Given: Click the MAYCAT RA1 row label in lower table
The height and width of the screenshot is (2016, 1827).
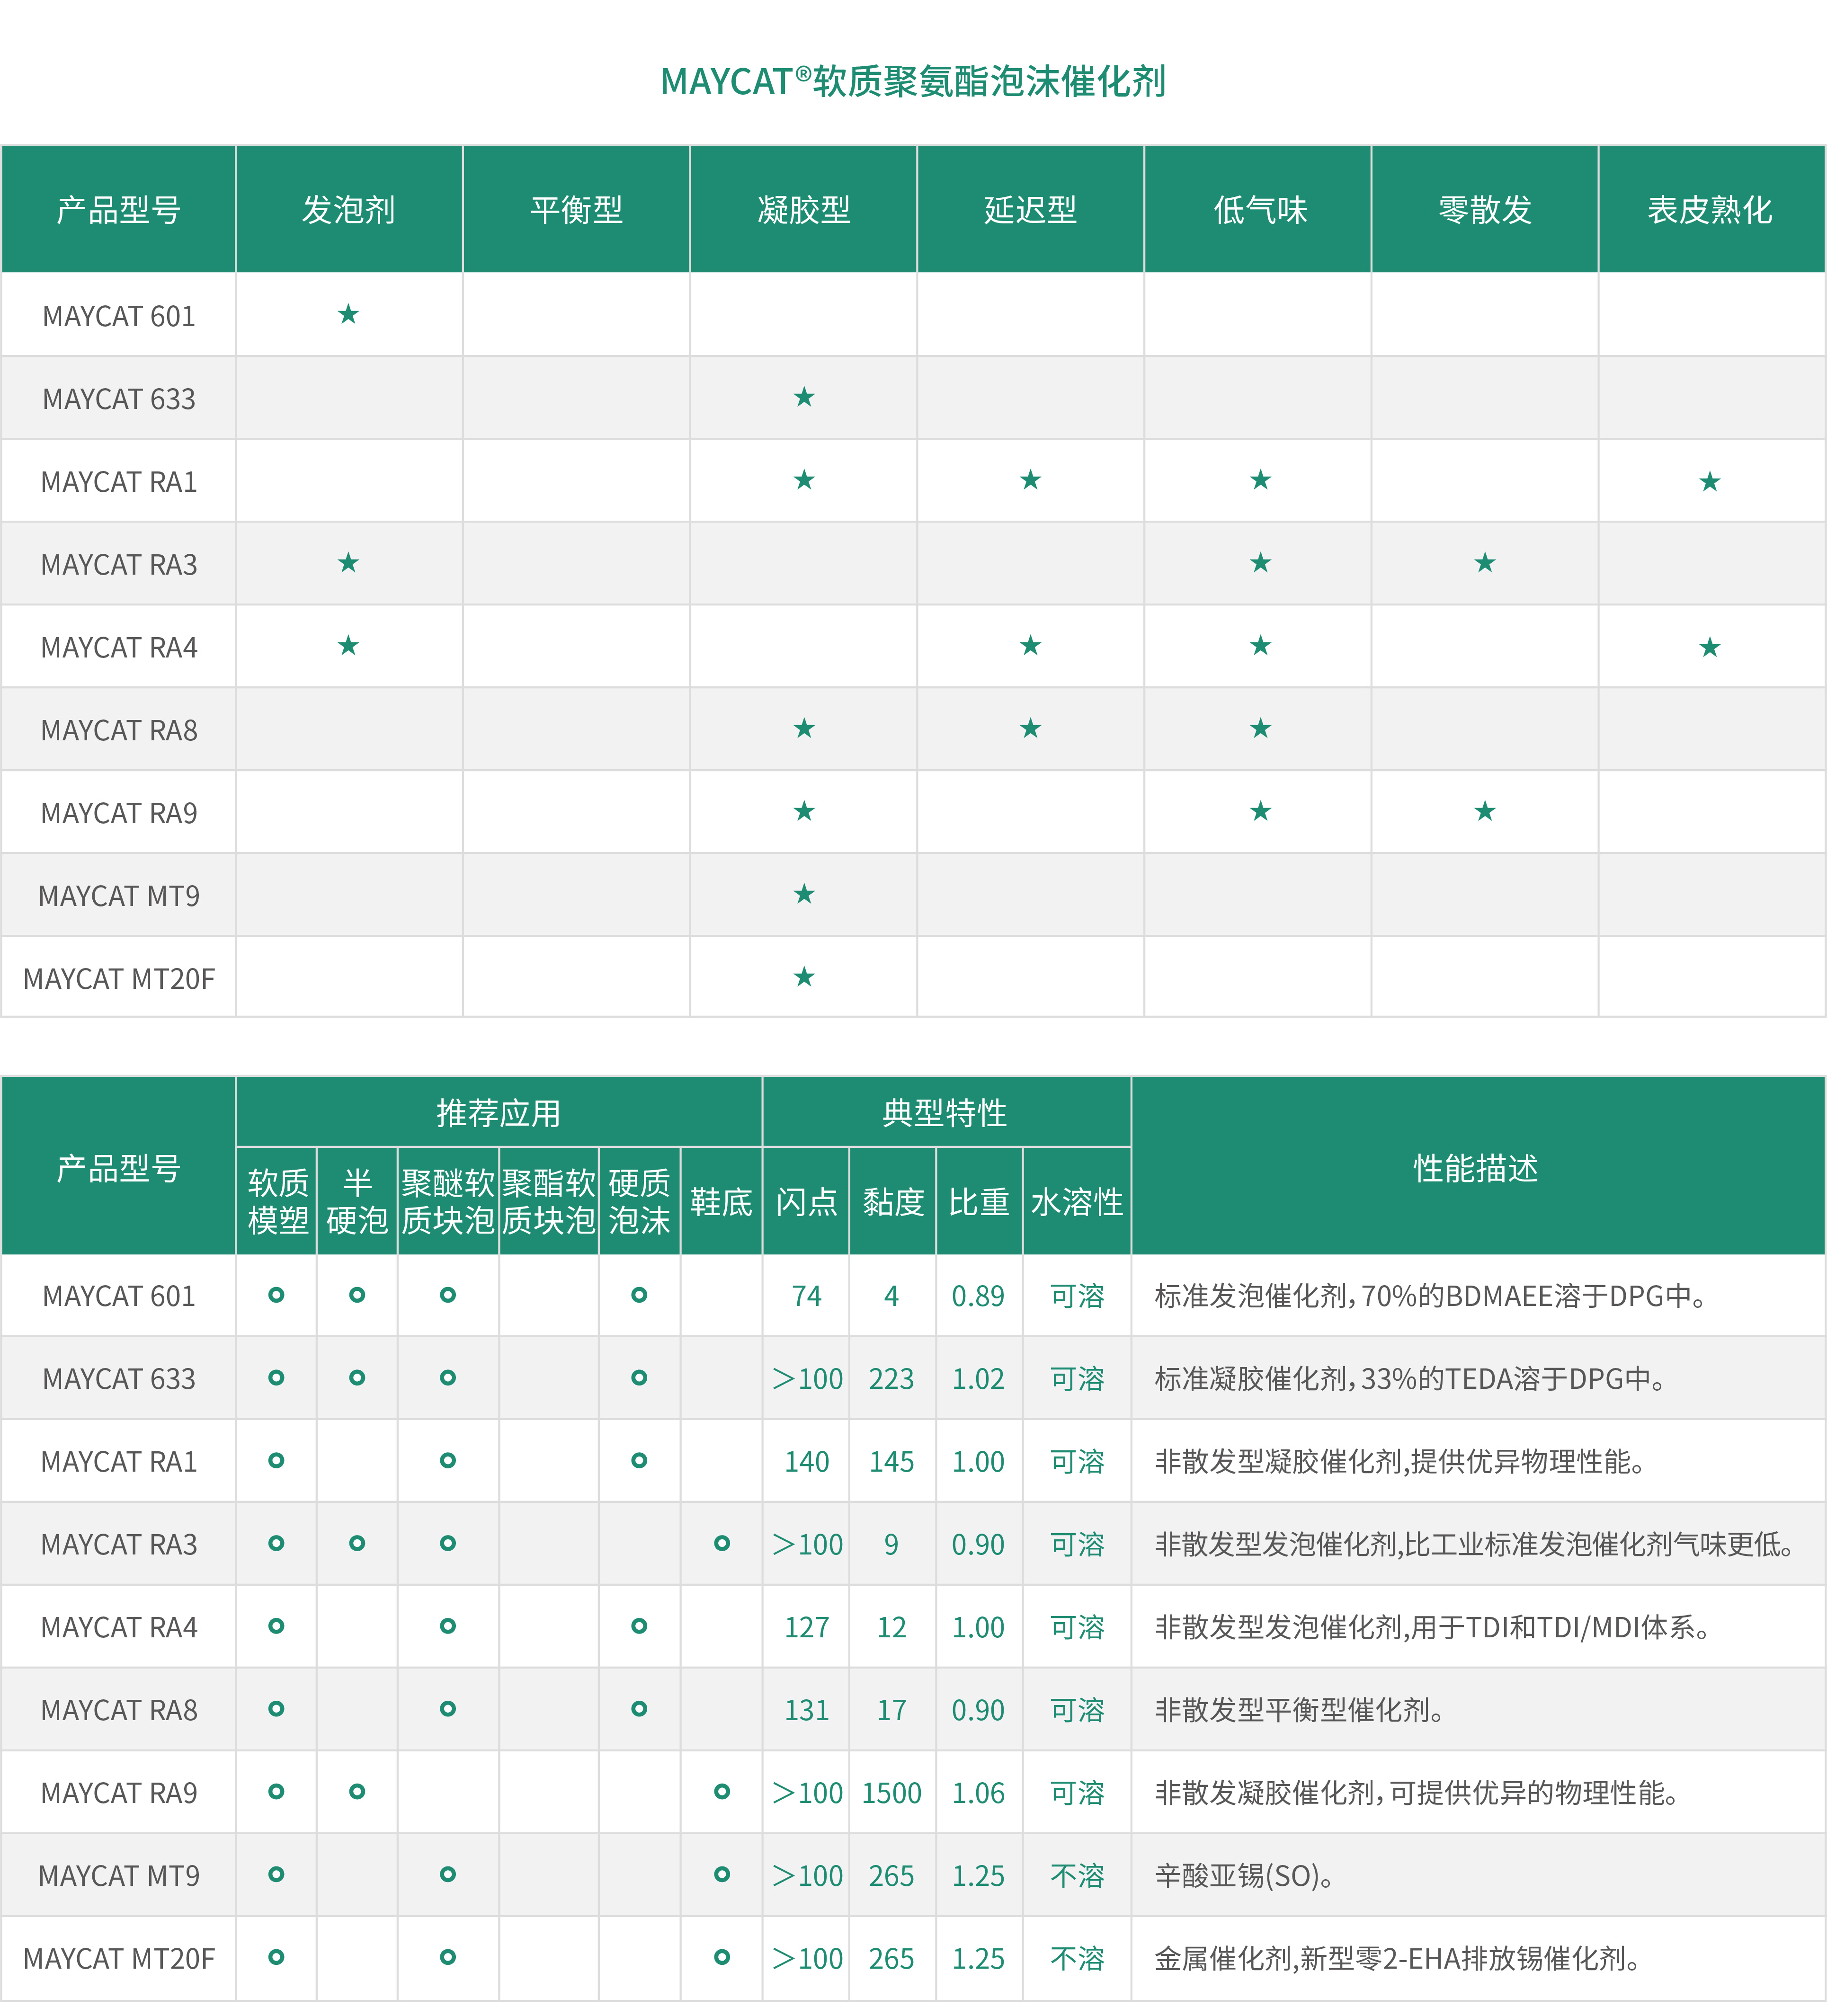Looking at the screenshot, I should click(x=118, y=1461).
